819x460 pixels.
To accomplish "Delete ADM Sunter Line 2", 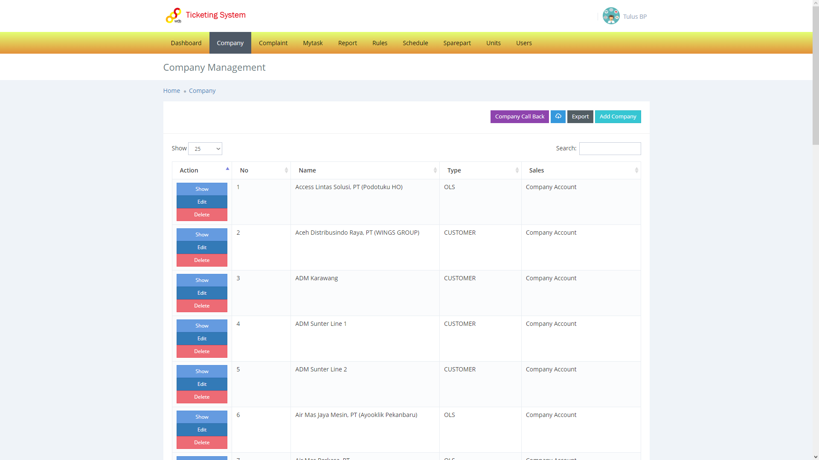I will coord(202,397).
